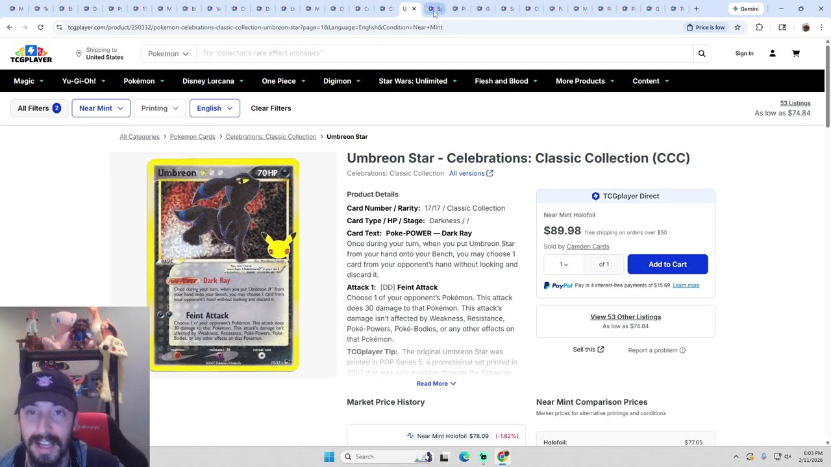Open the quantity dropdown showing 1
Image resolution: width=831 pixels, height=467 pixels.
pyautogui.click(x=564, y=264)
